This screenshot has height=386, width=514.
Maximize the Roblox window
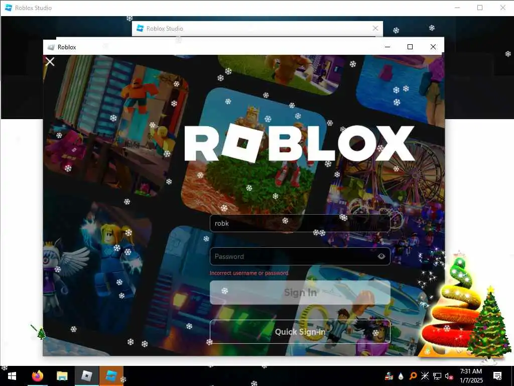coord(410,47)
